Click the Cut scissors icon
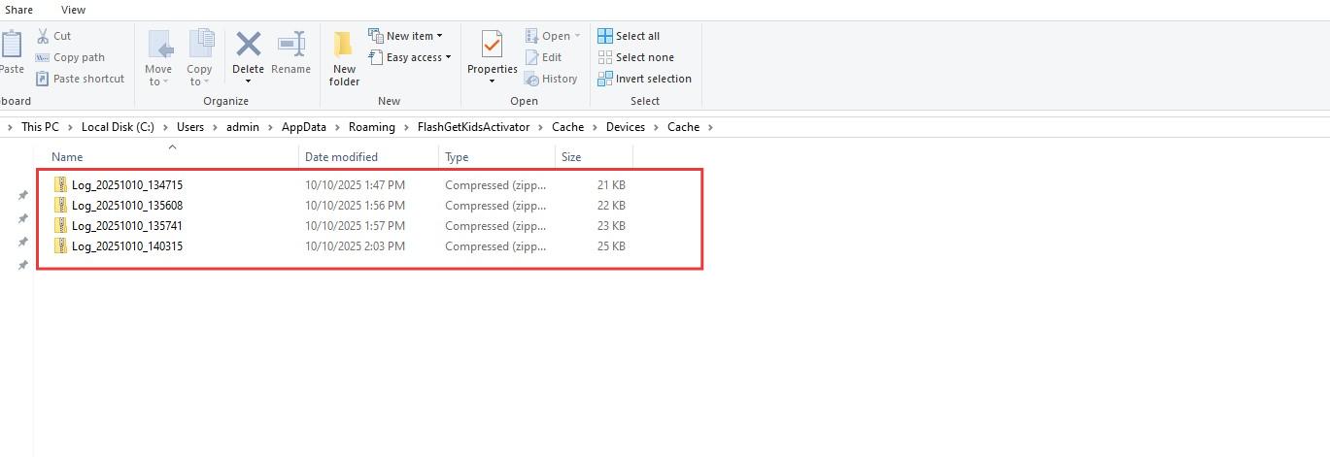This screenshot has height=457, width=1330. (x=44, y=36)
